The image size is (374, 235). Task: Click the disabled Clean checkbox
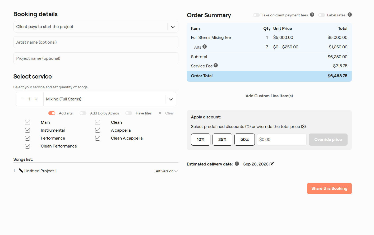click(98, 122)
